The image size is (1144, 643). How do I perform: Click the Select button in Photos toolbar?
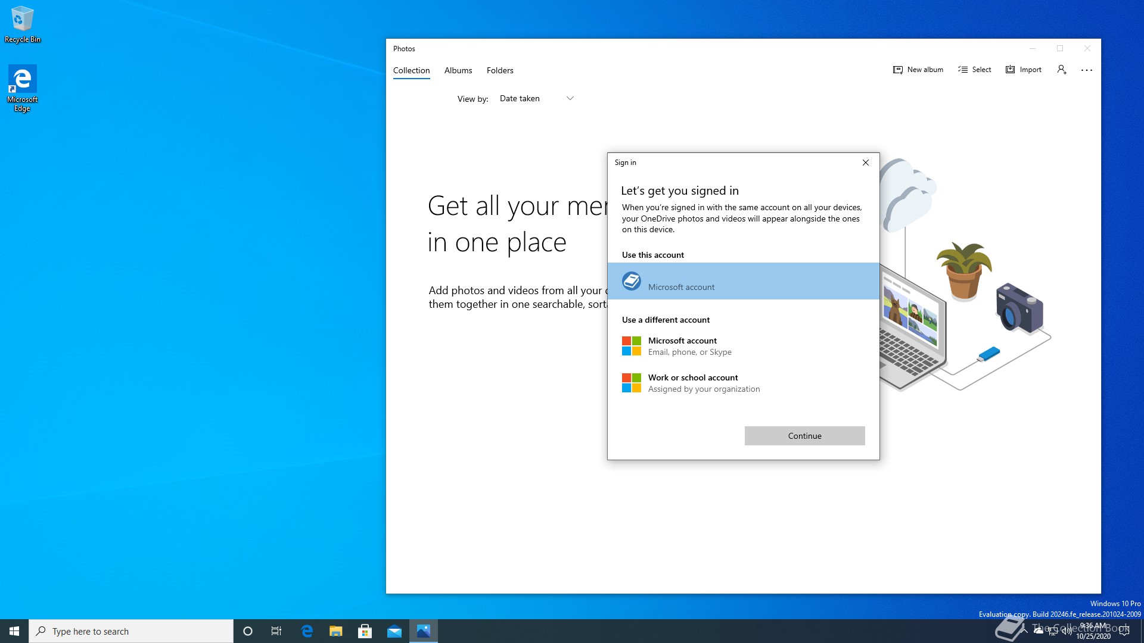tap(975, 70)
